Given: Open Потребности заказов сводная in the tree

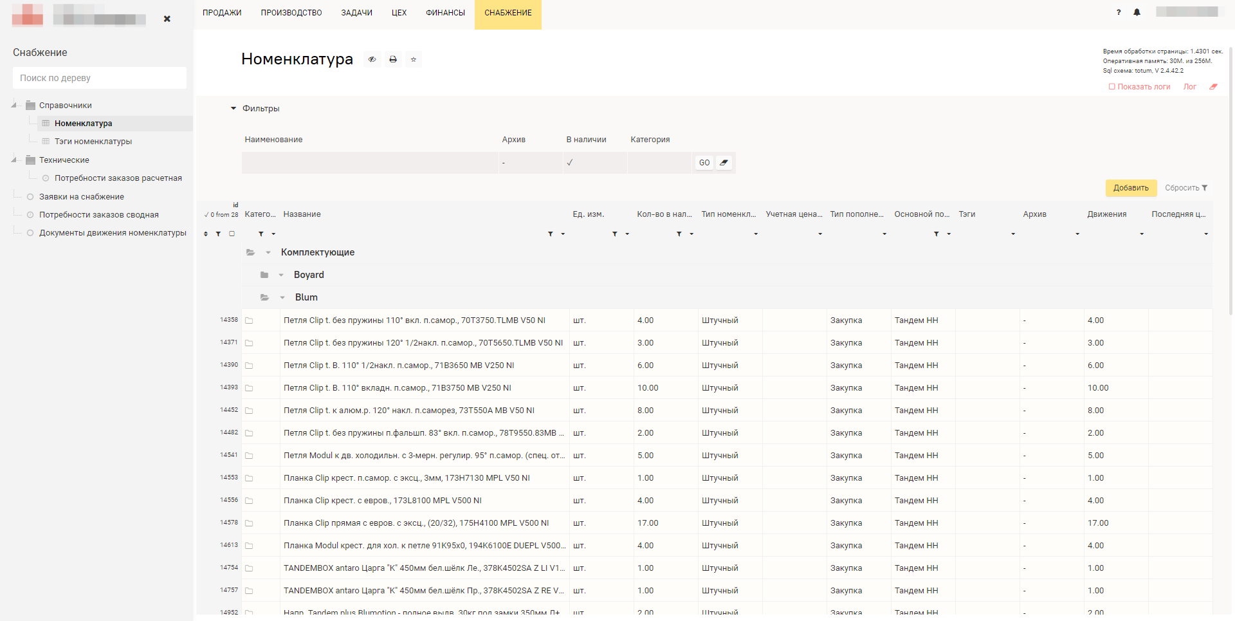Looking at the screenshot, I should [99, 215].
